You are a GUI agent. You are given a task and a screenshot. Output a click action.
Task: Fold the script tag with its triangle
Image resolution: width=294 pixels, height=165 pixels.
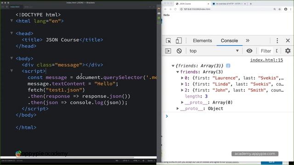tap(11, 71)
